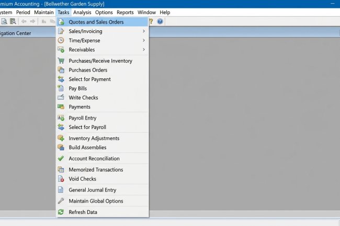Click the Quotes and Sales Orders icon
Screen dimensions: 340x226
(x=61, y=22)
